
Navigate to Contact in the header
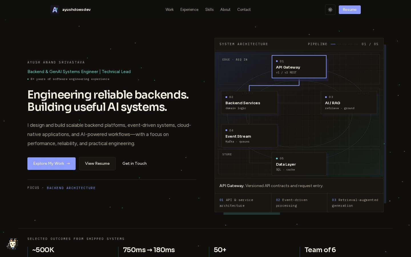[x=244, y=10]
